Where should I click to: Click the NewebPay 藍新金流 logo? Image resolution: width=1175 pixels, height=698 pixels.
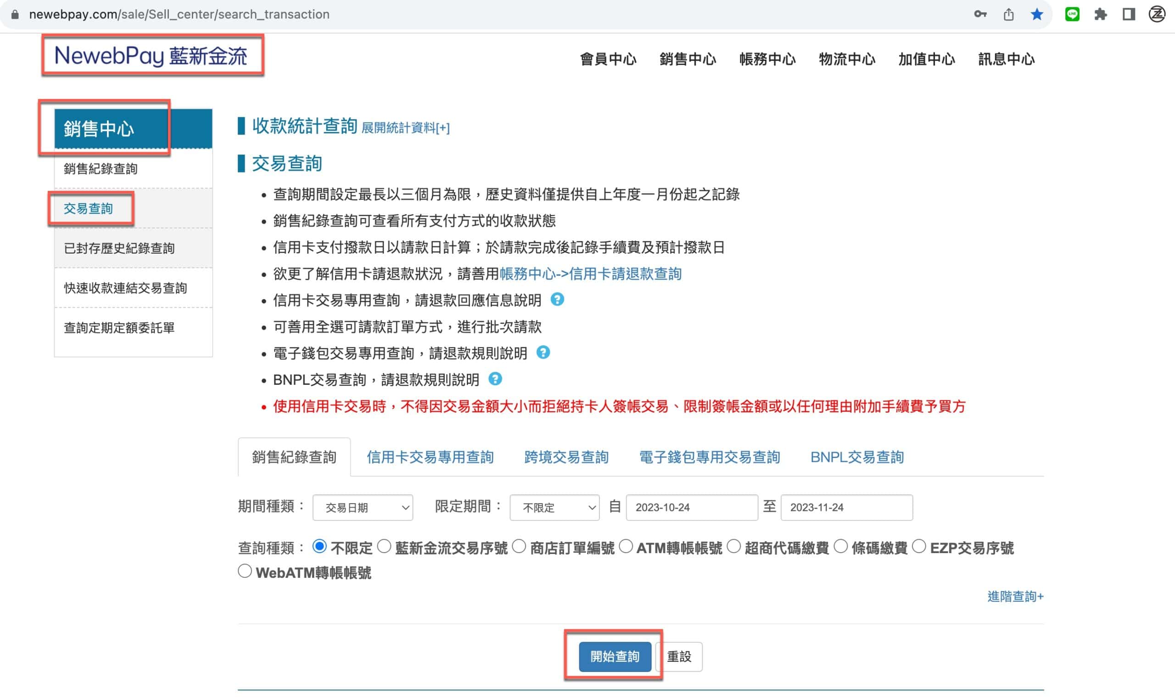[151, 56]
